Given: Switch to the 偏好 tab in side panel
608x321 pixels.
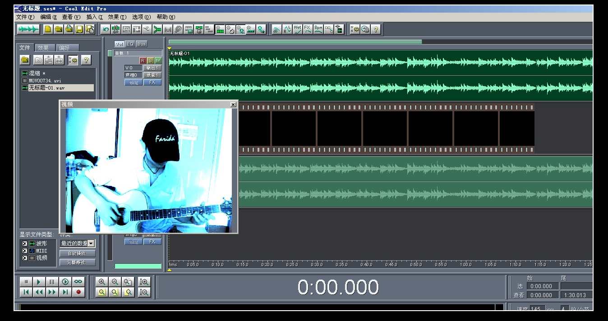Looking at the screenshot, I should 67,48.
